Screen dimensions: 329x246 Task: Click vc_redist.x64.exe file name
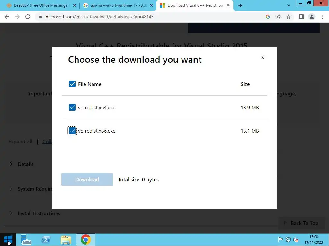click(x=97, y=107)
